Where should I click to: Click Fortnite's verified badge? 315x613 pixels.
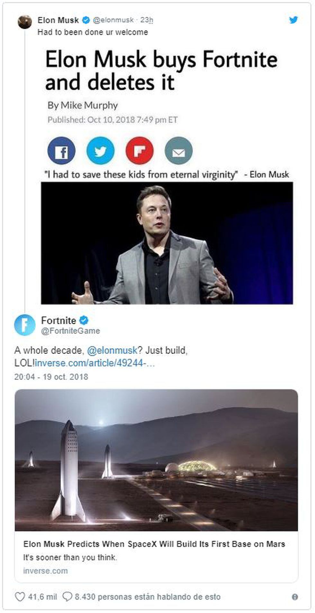85,321
